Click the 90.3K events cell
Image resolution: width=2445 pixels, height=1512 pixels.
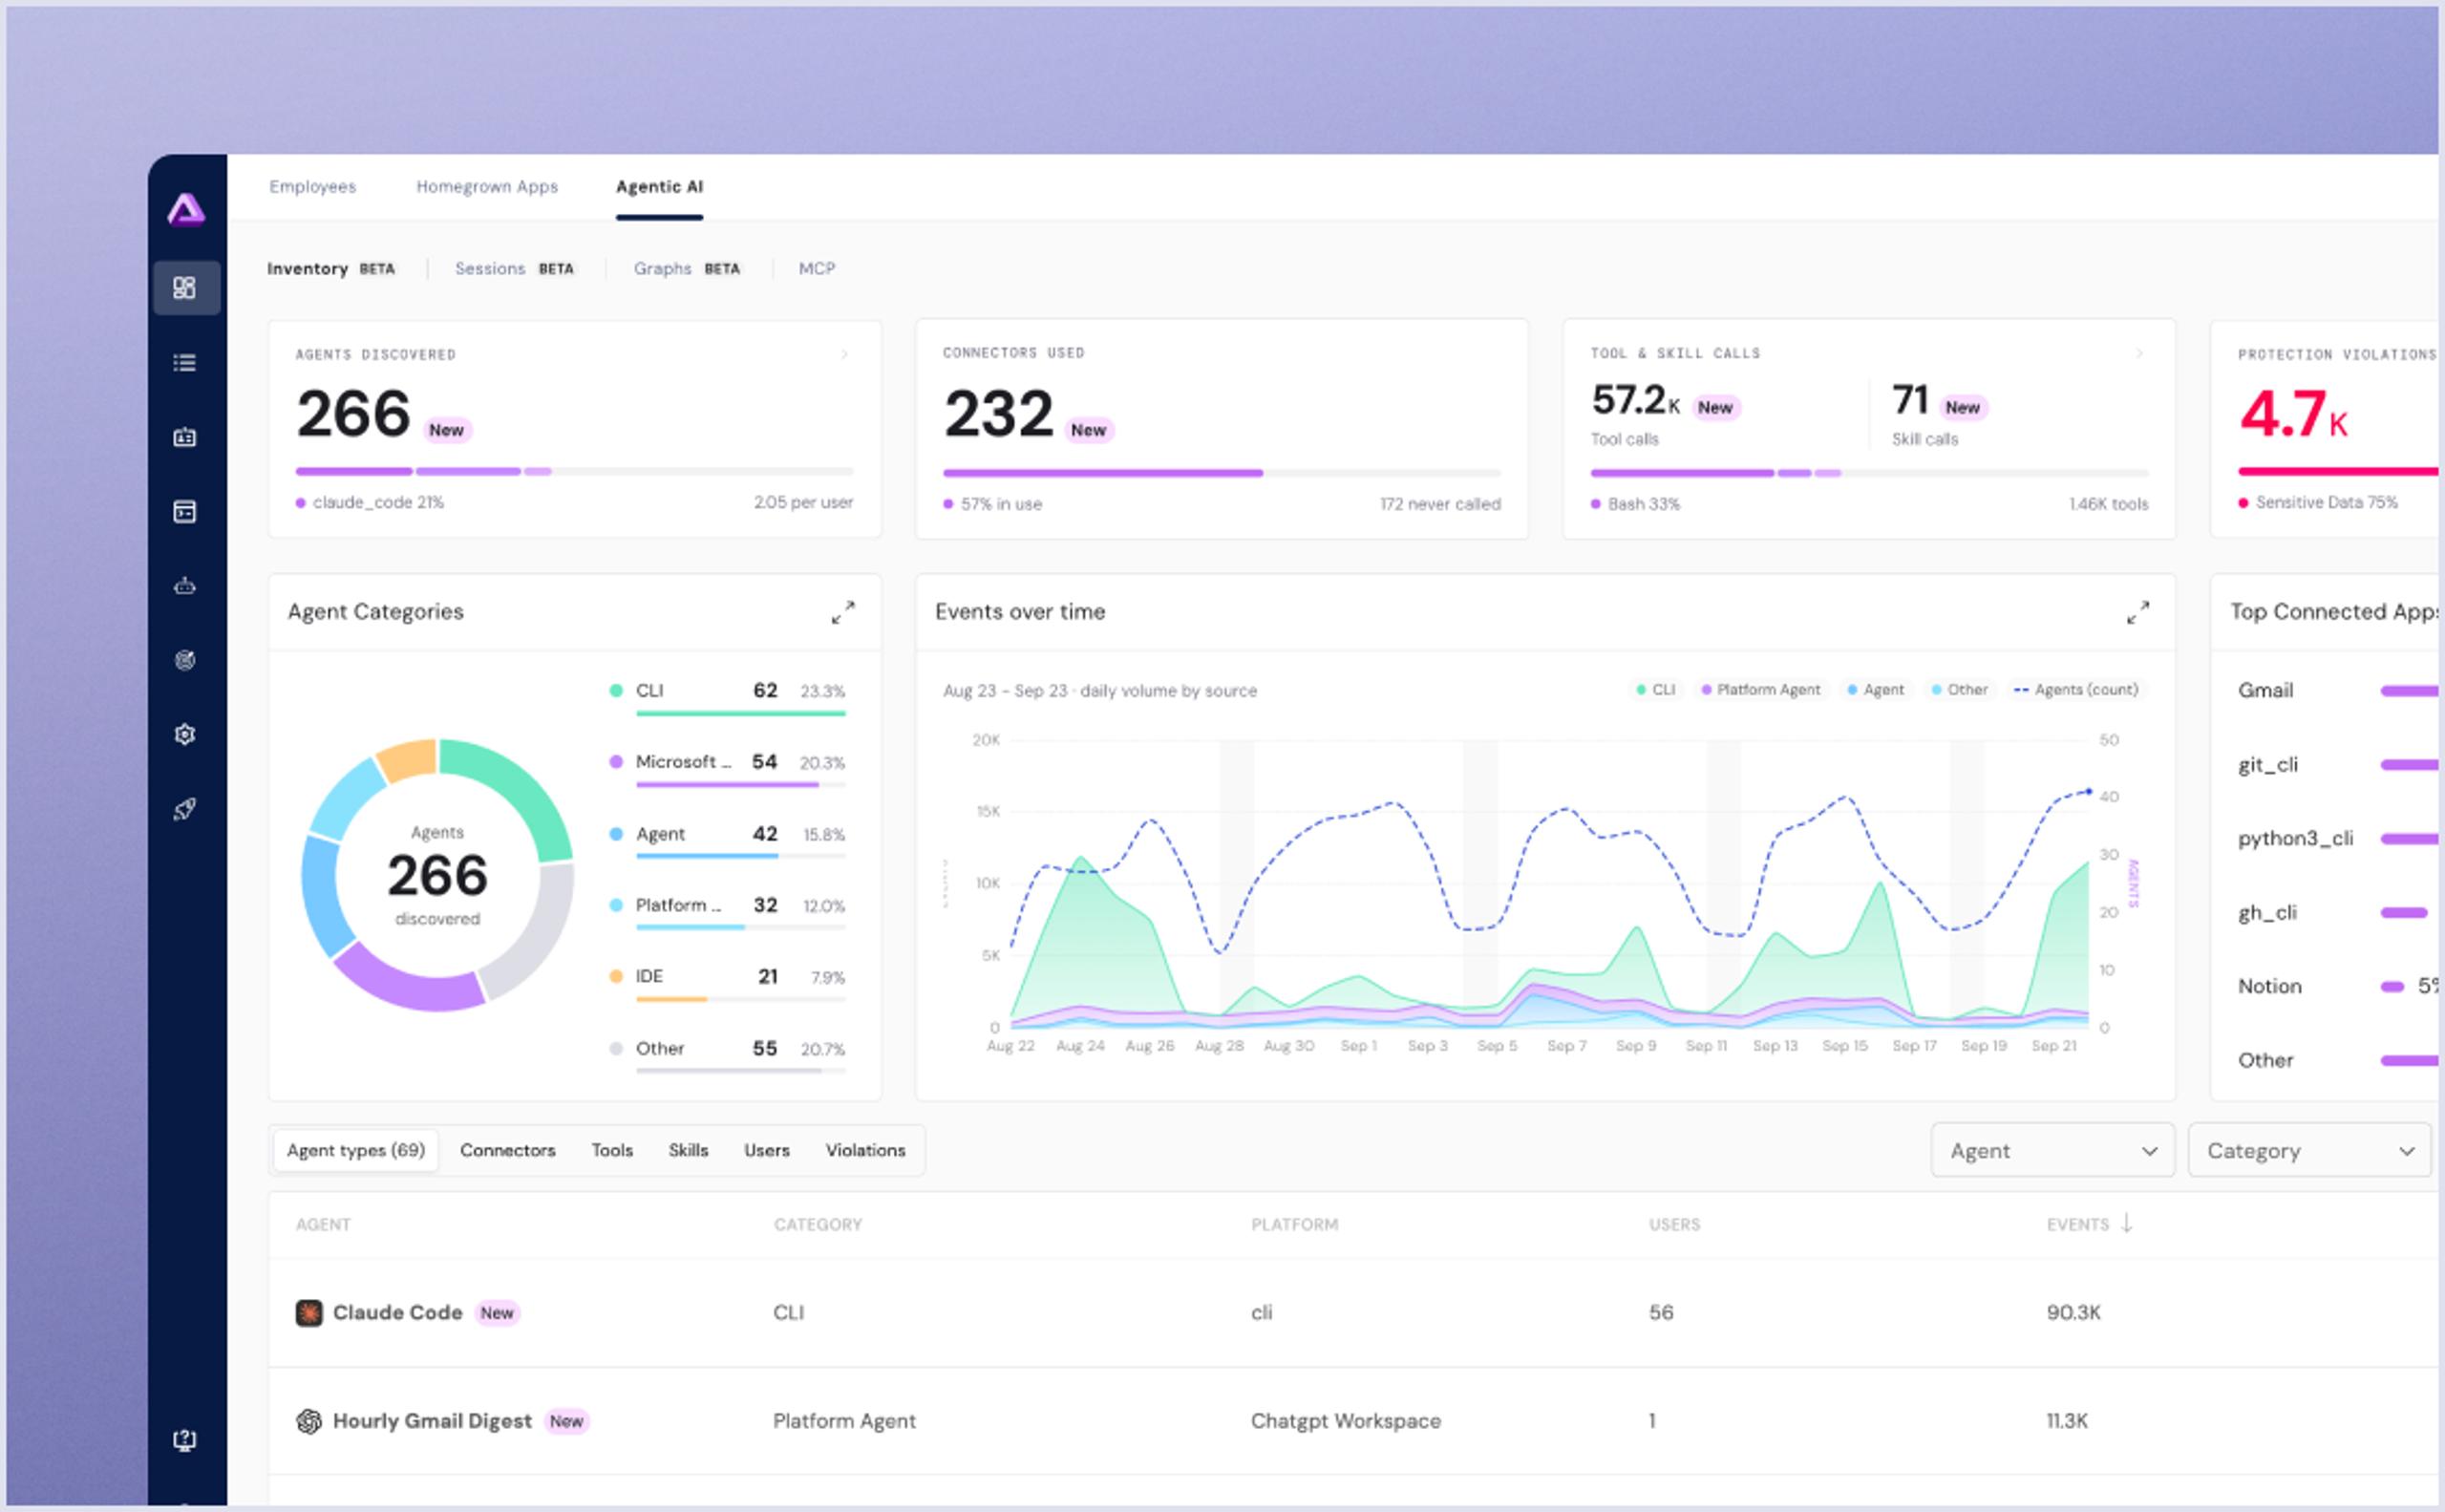2073,1313
